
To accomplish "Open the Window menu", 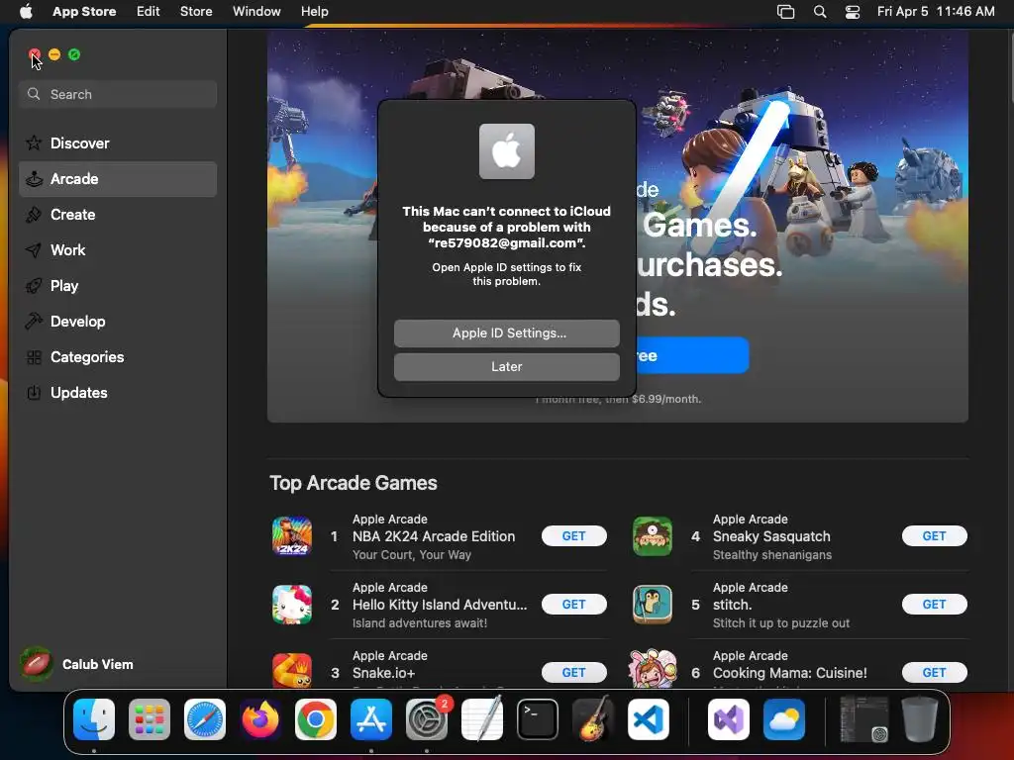I will click(256, 12).
